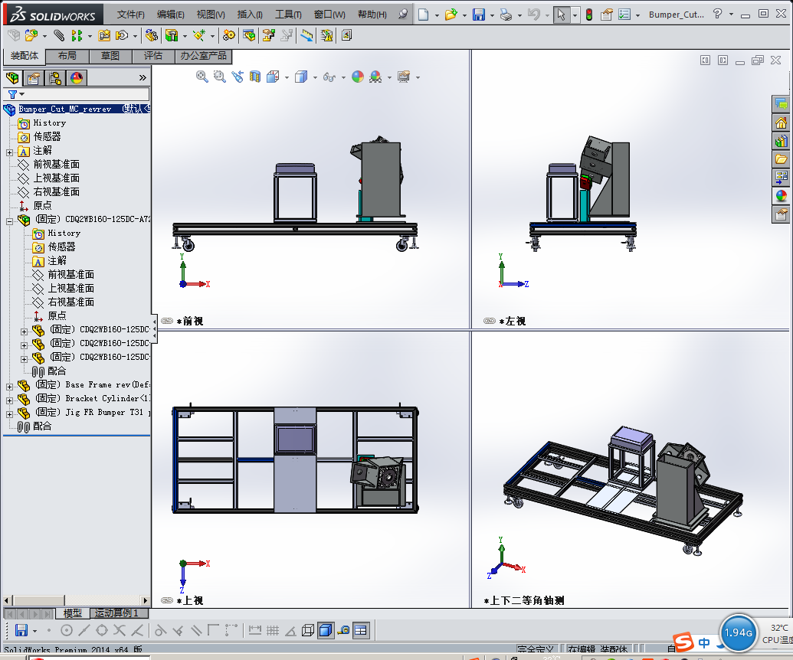Expand the panel tabs double chevron
Image resolution: width=793 pixels, height=660 pixels.
143,78
